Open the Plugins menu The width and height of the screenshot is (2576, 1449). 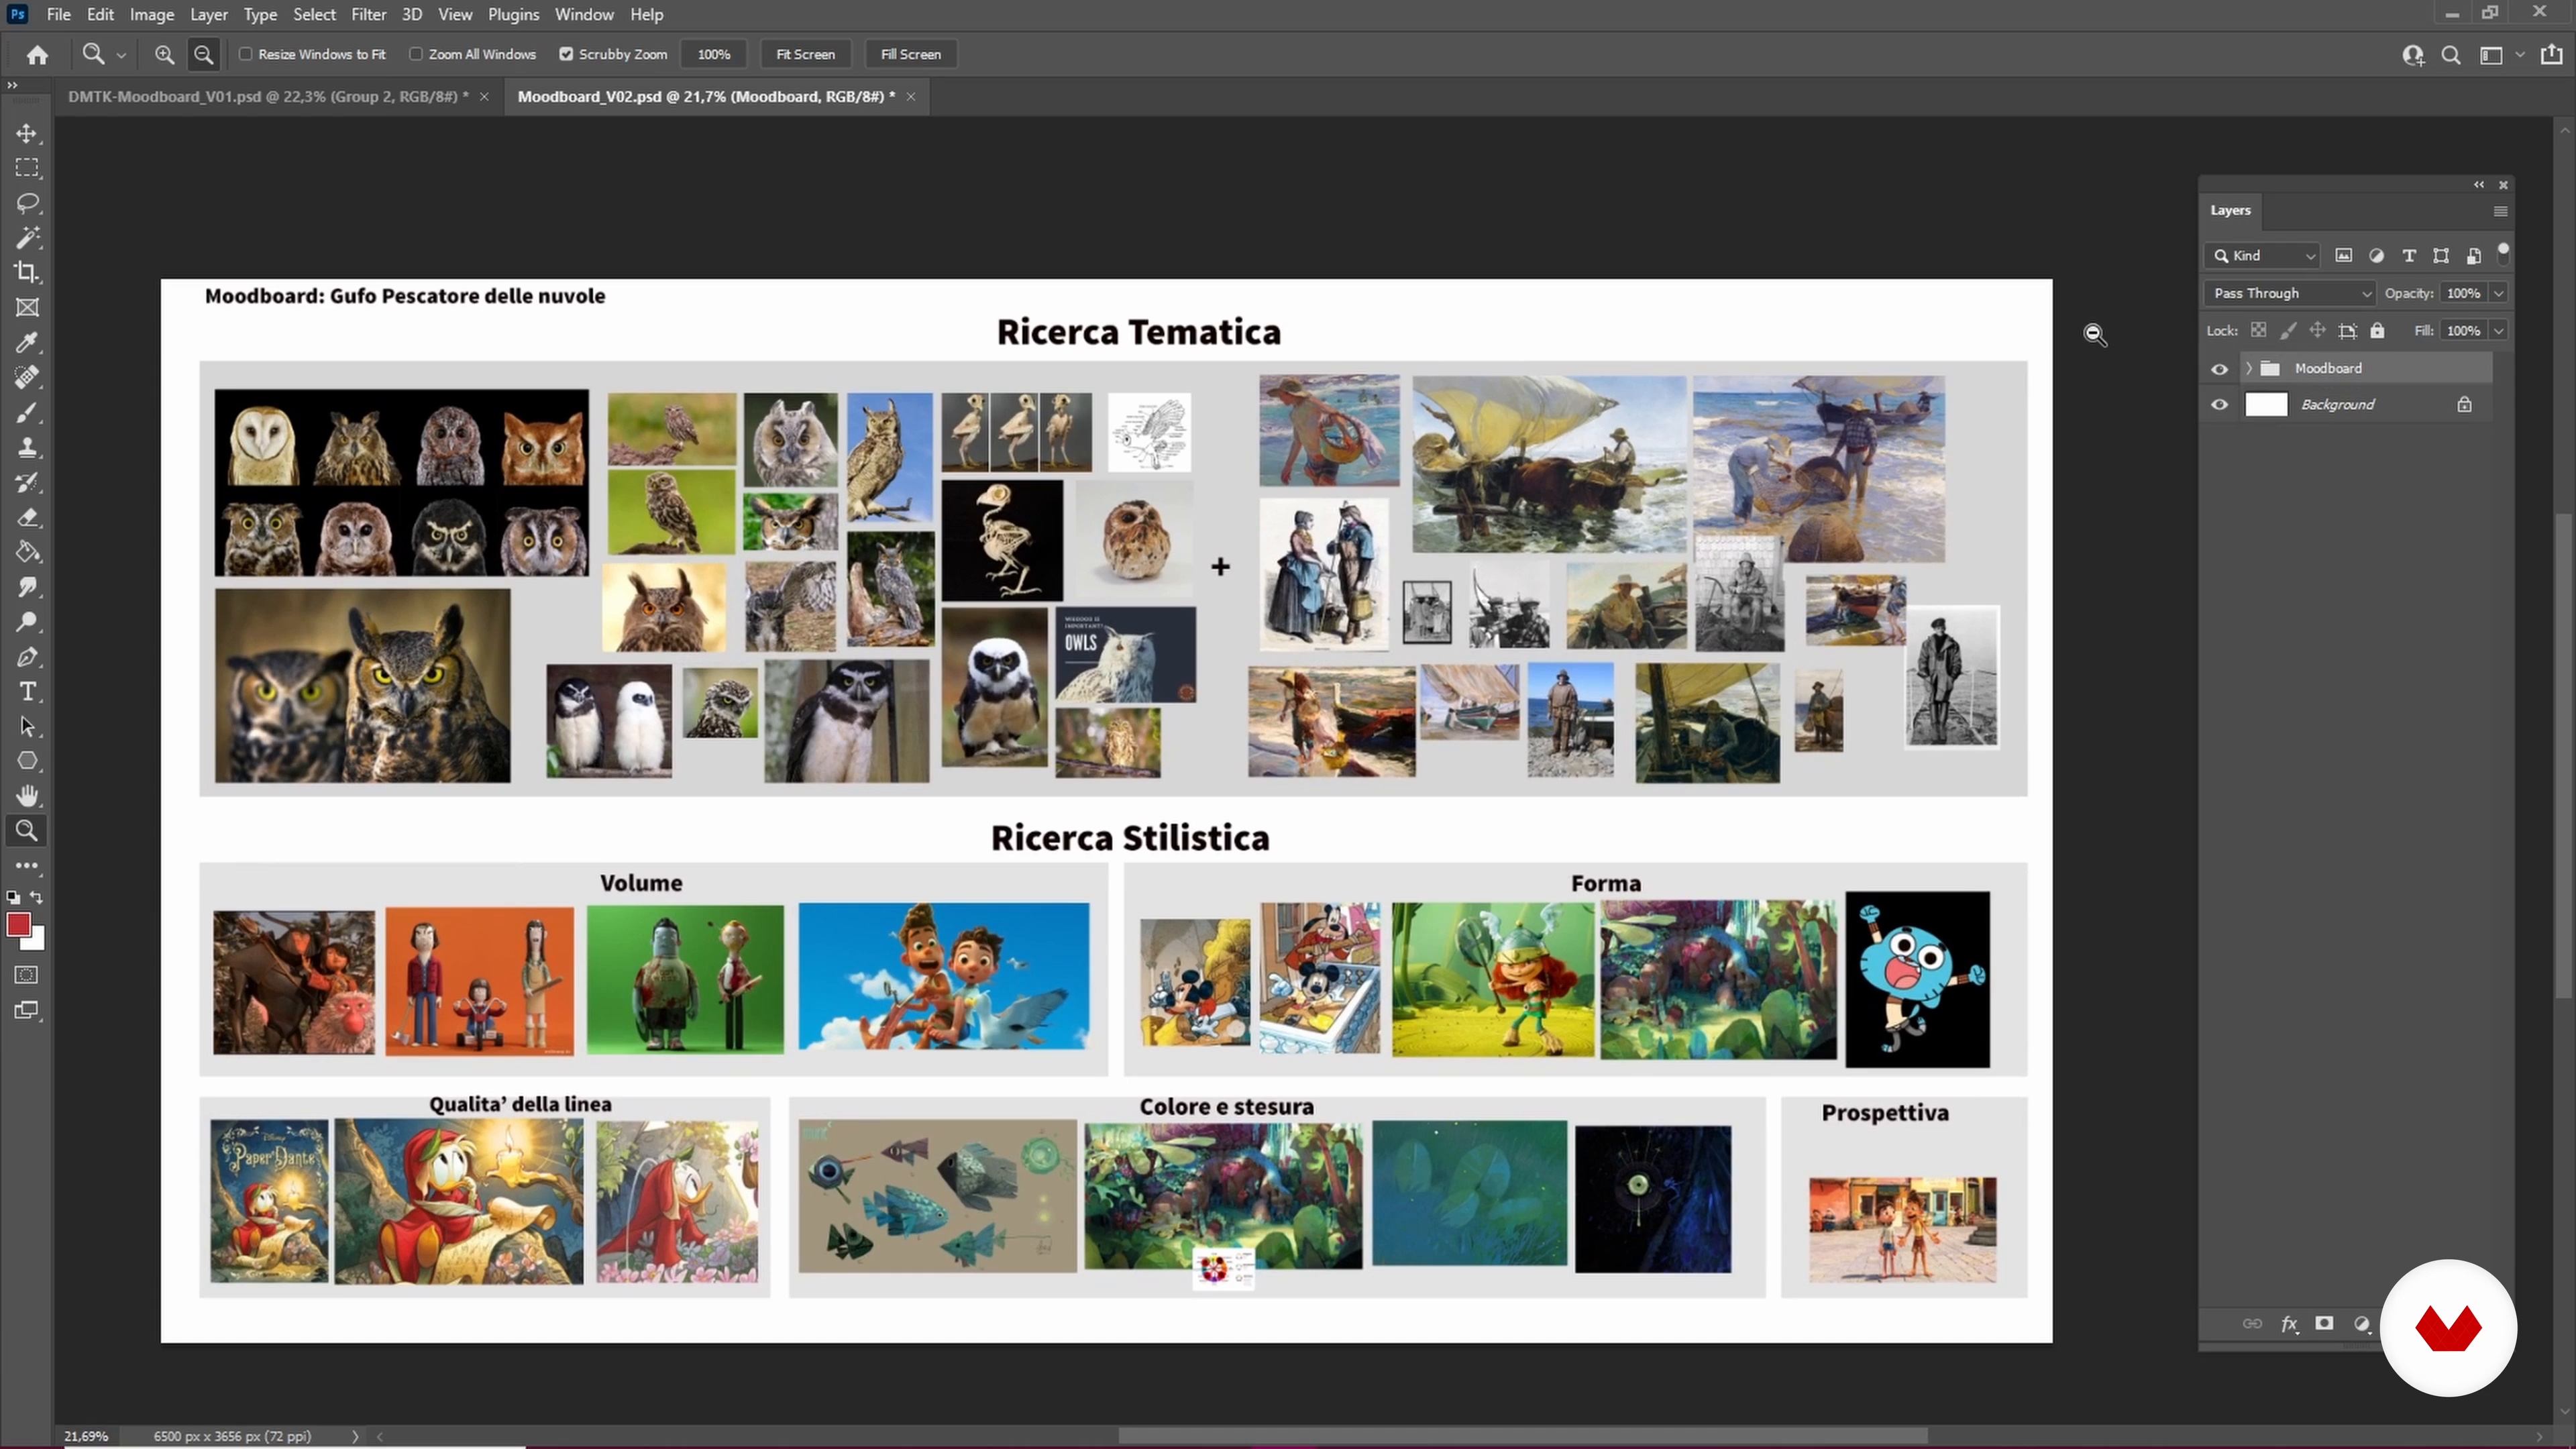pos(513,14)
